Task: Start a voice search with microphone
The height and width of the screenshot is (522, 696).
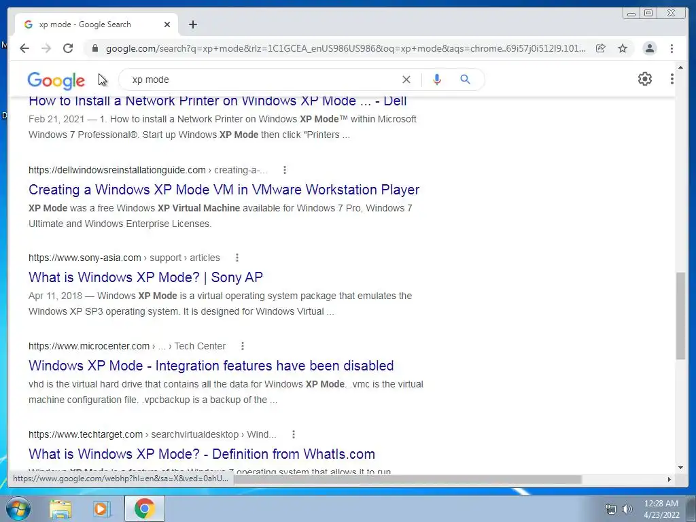Action: tap(437, 80)
